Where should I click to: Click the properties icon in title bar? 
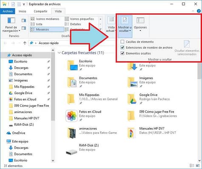point(13,4)
